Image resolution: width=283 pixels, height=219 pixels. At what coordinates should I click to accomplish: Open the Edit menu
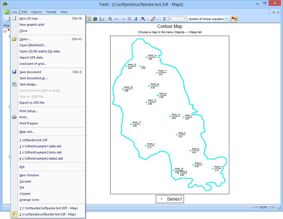24,12
